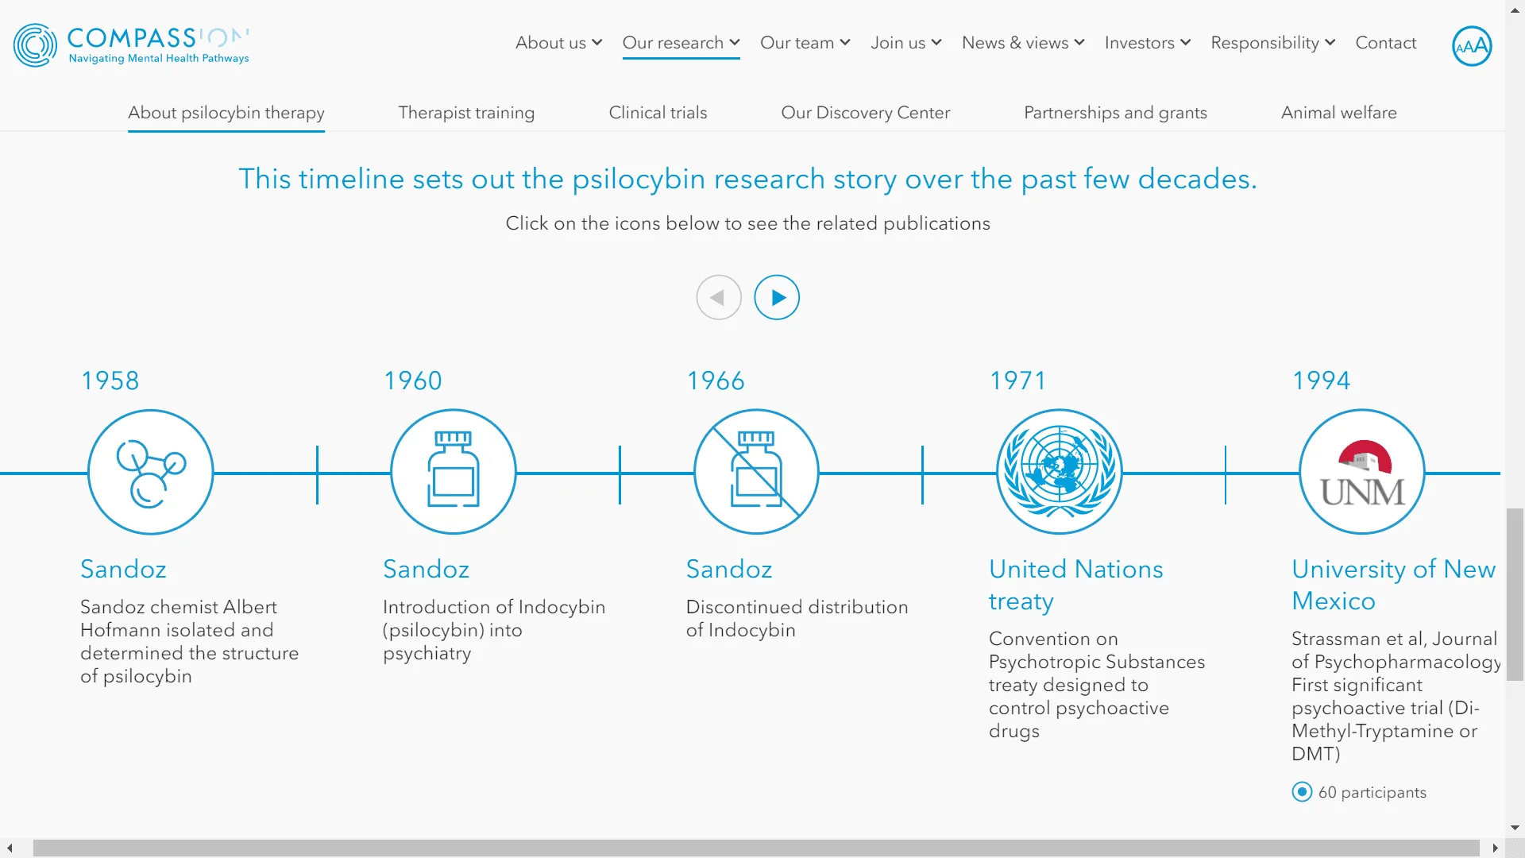
Task: Click the 1971 year label
Action: [1017, 381]
